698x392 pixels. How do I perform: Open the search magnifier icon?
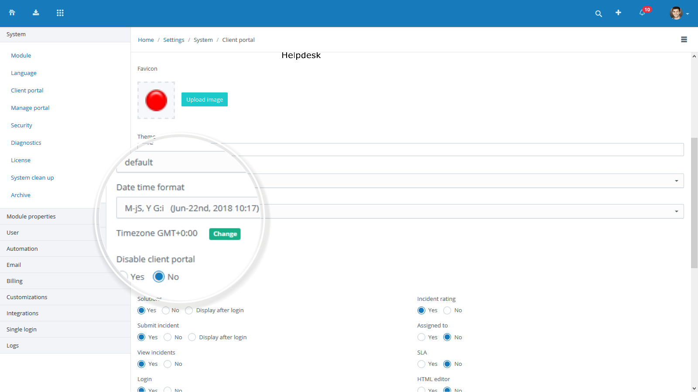click(x=599, y=14)
